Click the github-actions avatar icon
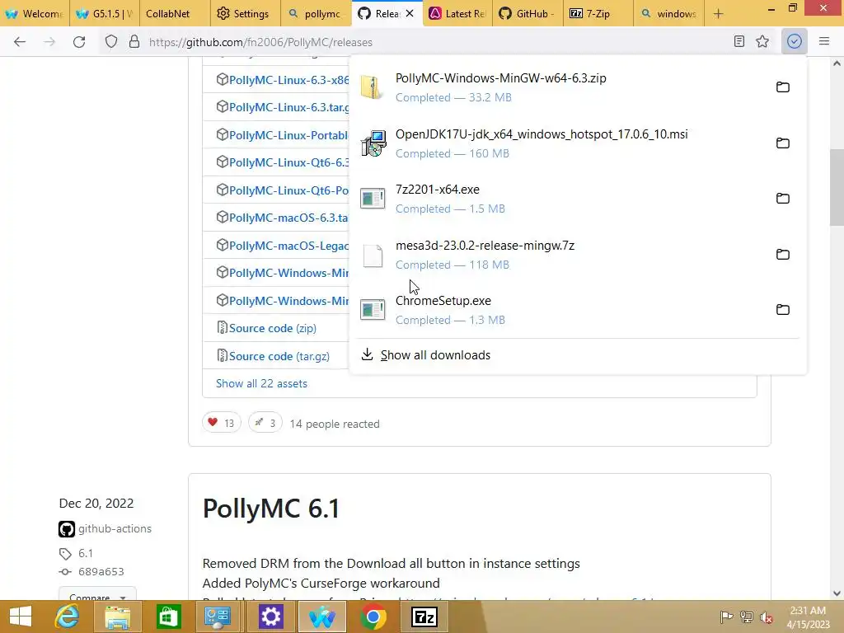844x633 pixels. [67, 529]
